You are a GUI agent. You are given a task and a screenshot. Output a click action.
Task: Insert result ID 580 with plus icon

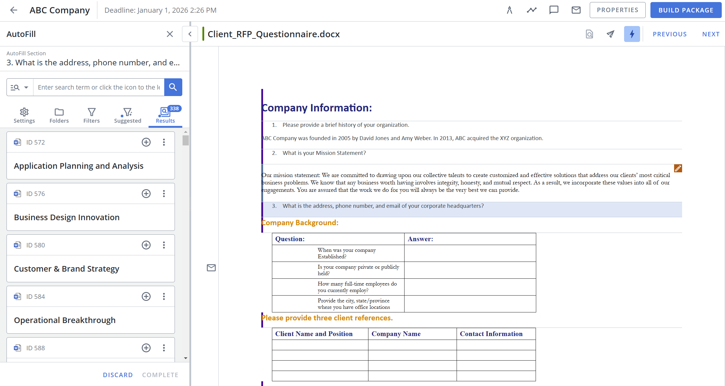click(x=146, y=245)
